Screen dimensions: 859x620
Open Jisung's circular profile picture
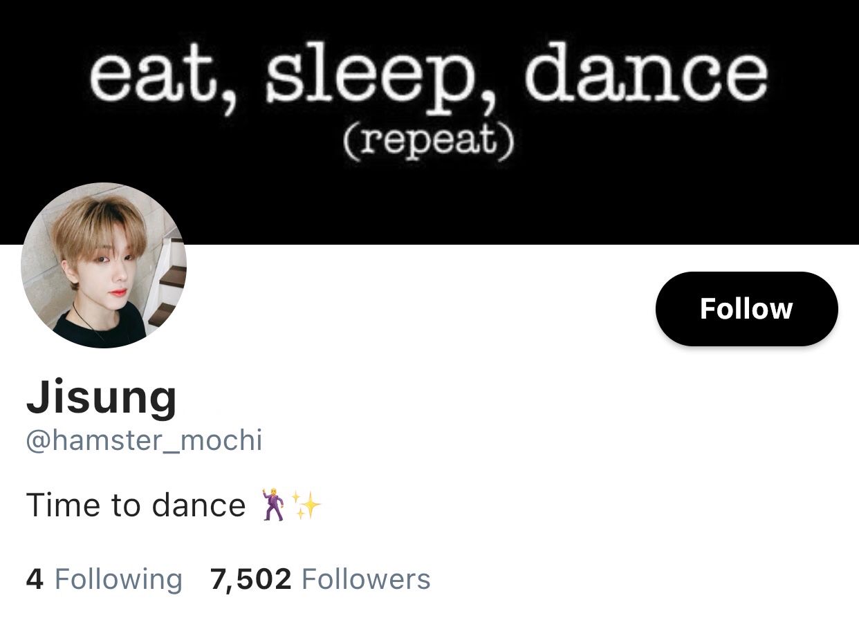click(104, 265)
